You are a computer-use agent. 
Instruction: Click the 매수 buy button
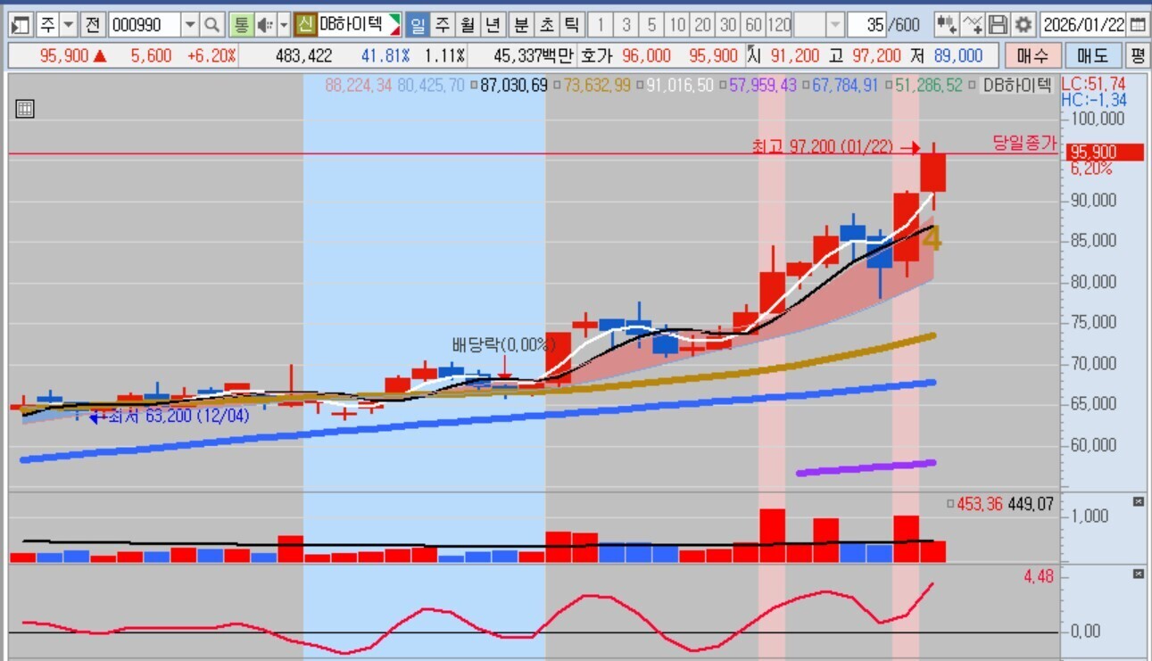[x=1032, y=56]
